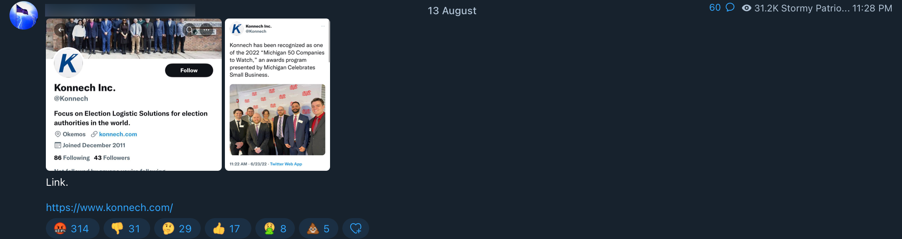
Task: Select the search magnifier on Konnech's profile banner
Action: pos(190,30)
